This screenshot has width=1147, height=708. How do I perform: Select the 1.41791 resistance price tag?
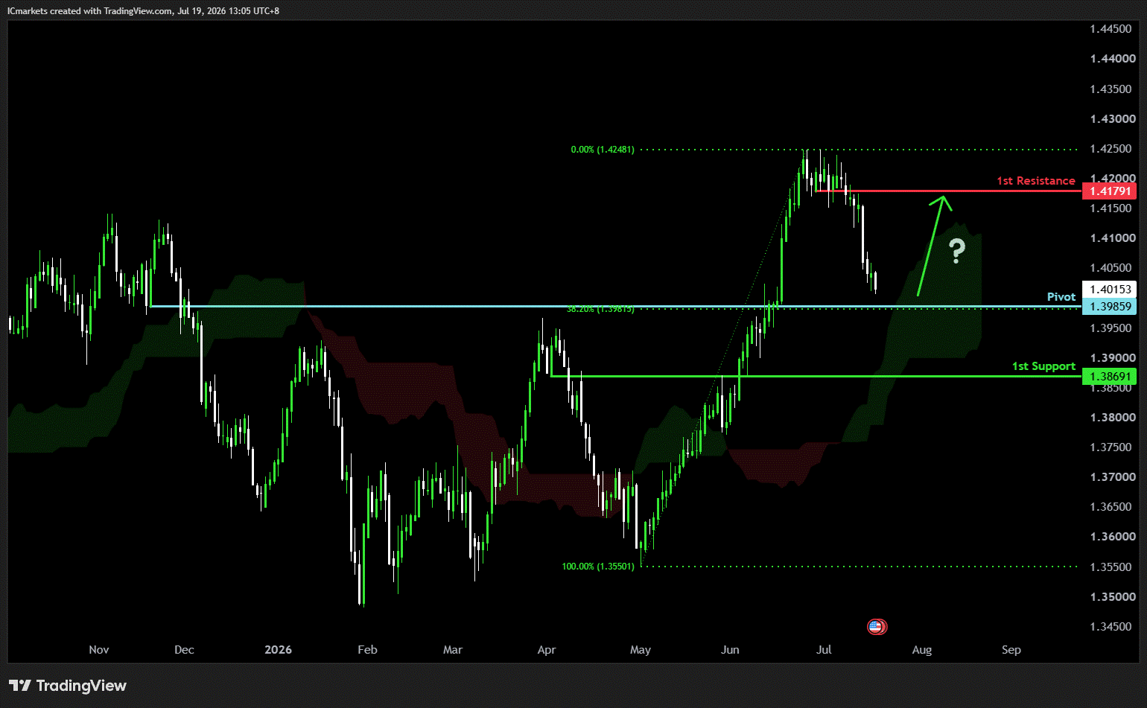[x=1110, y=191]
